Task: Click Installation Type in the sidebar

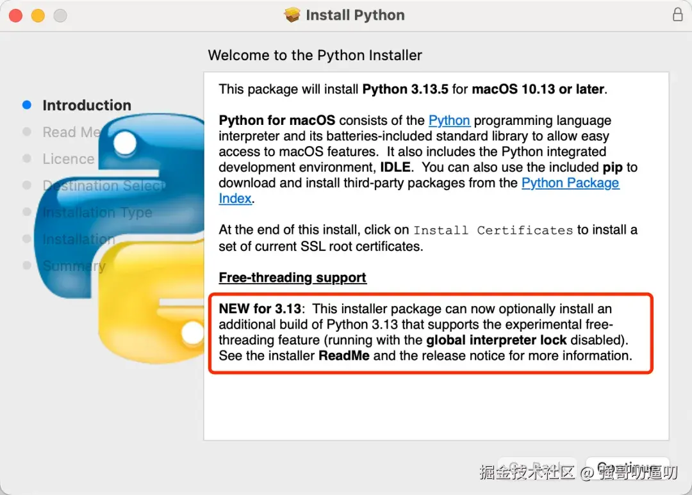Action: click(96, 212)
